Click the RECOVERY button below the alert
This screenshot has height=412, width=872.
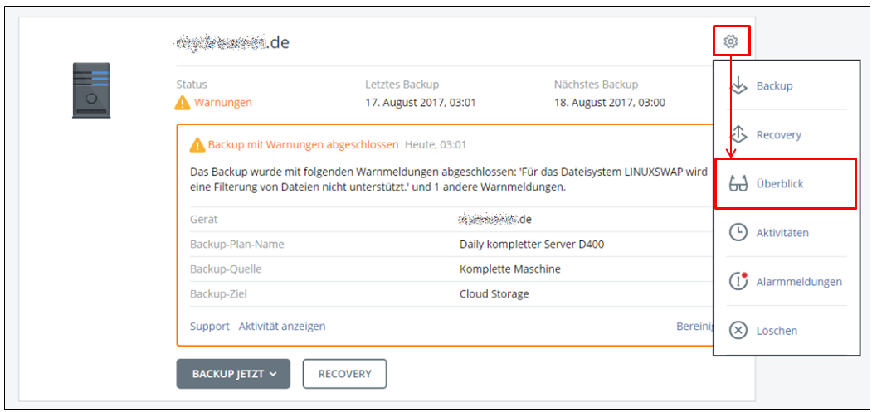pos(345,374)
